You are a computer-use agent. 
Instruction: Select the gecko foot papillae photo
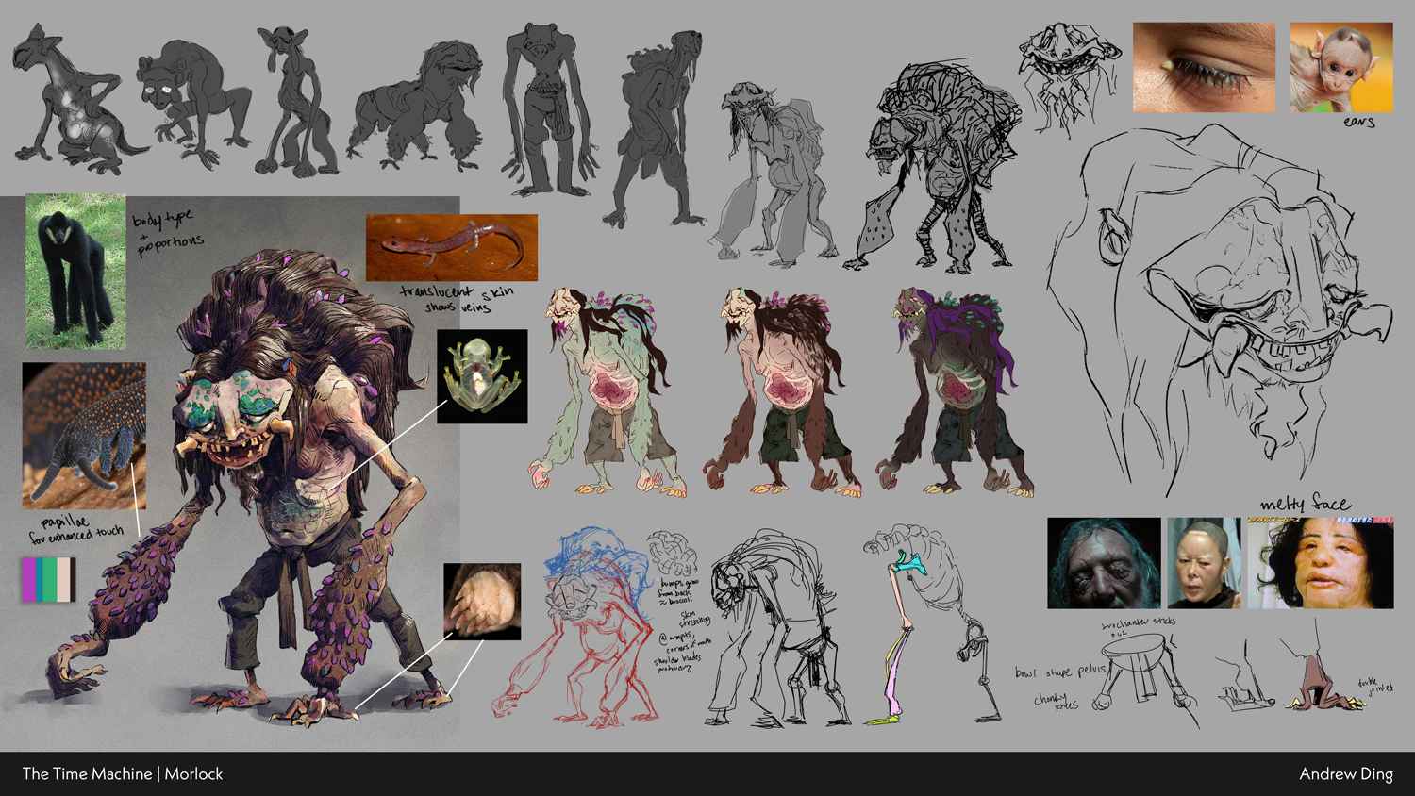[x=84, y=436]
